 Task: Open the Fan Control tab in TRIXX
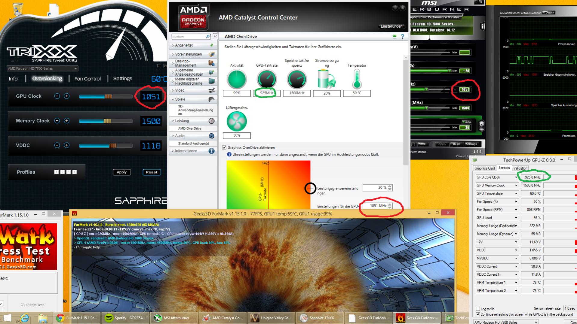tap(87, 79)
